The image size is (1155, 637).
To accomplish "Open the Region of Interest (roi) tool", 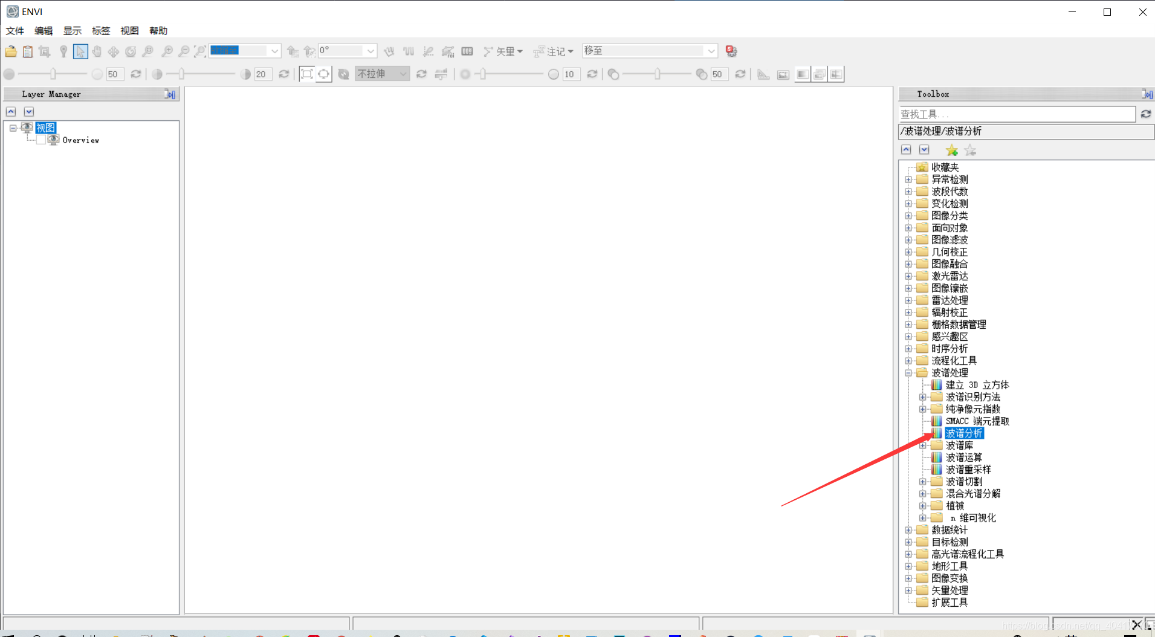I will coord(448,51).
